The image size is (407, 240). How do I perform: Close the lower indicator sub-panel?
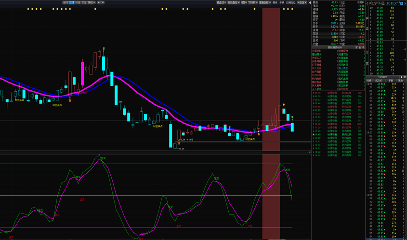[x=310, y=152]
